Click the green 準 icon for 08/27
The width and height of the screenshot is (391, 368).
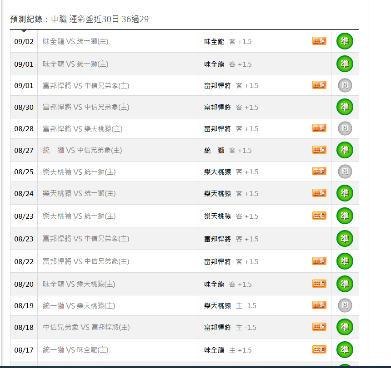coord(345,150)
